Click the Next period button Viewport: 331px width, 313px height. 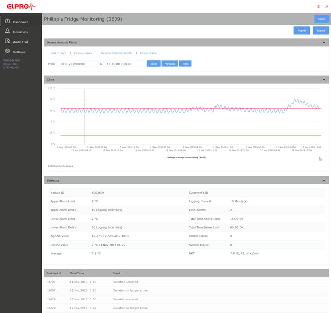[x=185, y=64]
